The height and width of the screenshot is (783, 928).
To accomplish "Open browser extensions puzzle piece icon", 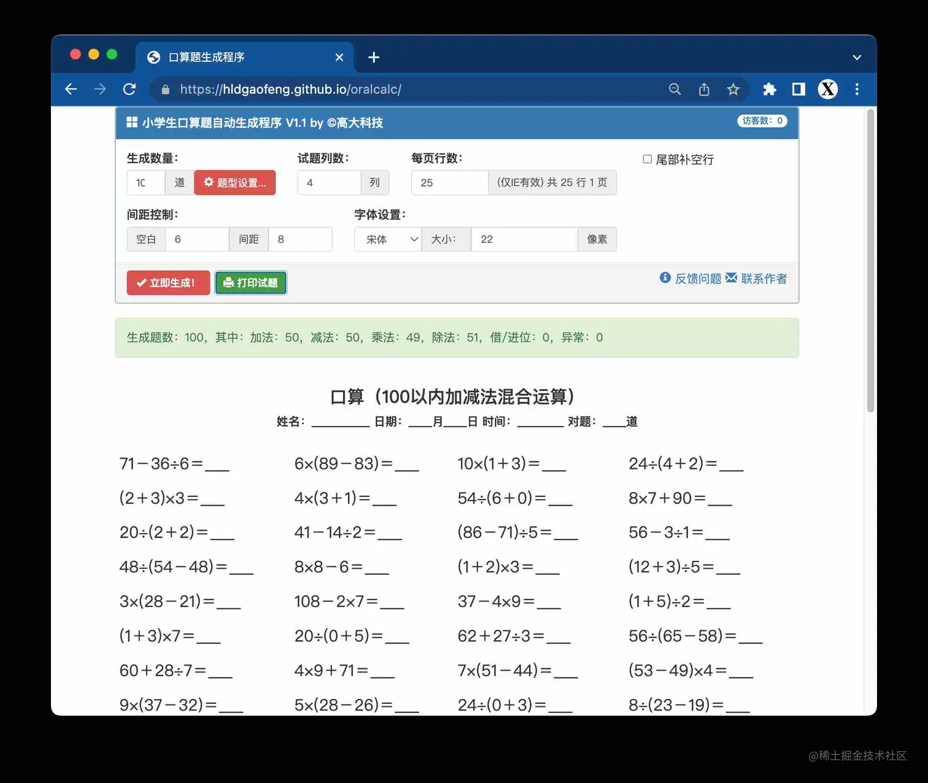I will click(769, 89).
